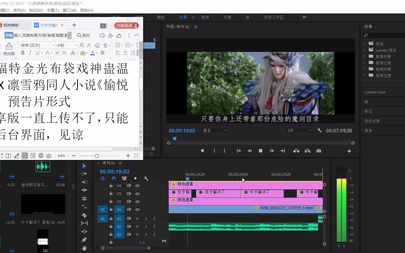Select the Slide tool
Viewport: 405px width, 253px height.
pyautogui.click(x=85, y=231)
